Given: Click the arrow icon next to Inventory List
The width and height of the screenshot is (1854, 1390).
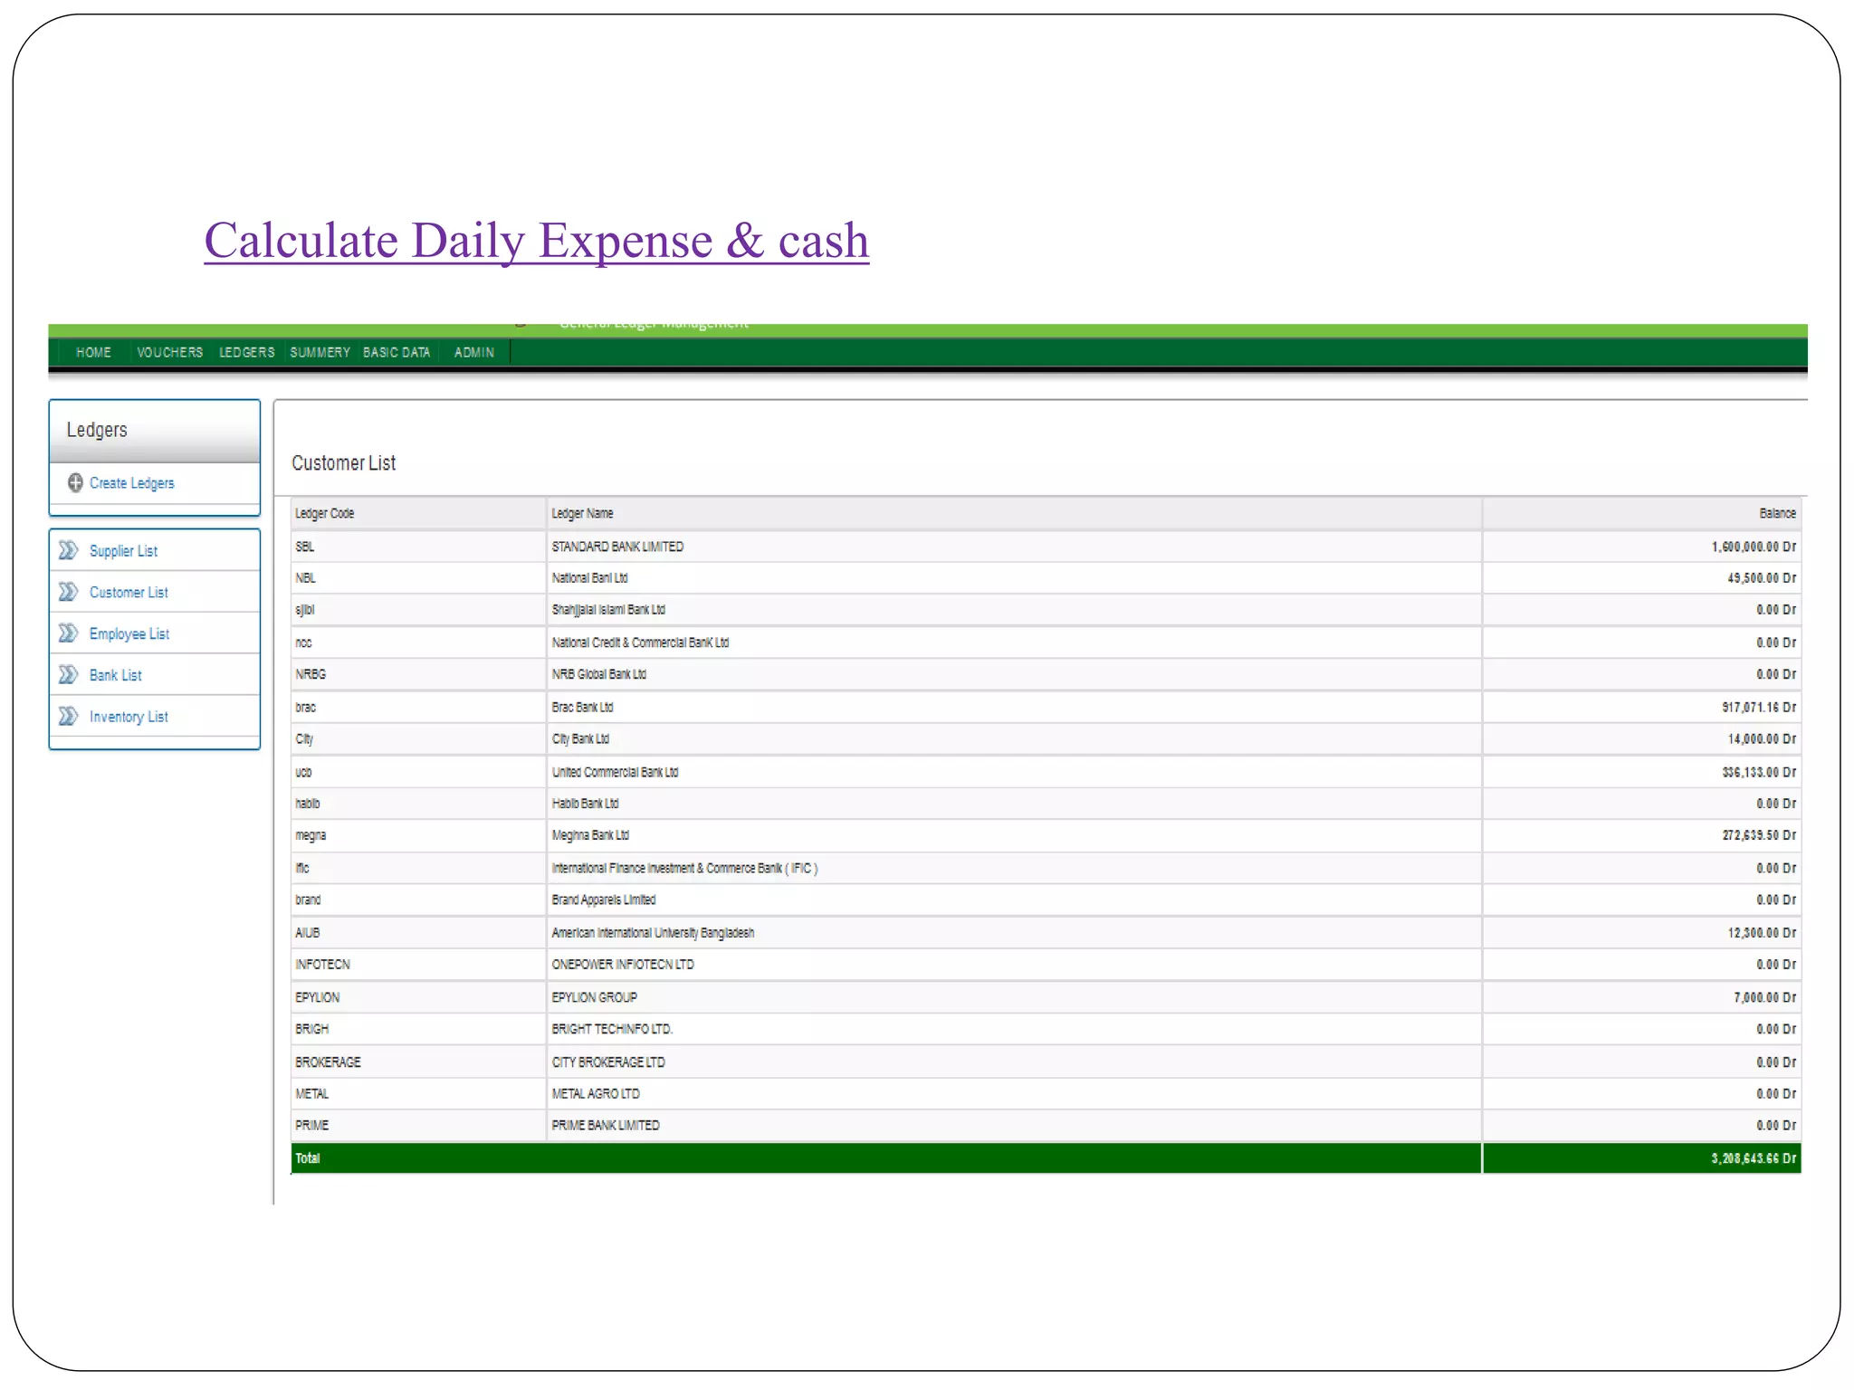Looking at the screenshot, I should [x=68, y=717].
